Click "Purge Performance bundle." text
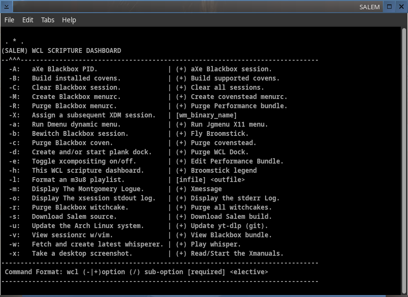This screenshot has width=408, height=297. click(x=239, y=106)
